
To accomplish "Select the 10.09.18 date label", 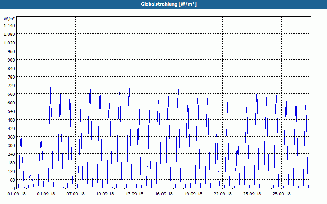I will tap(105, 194).
